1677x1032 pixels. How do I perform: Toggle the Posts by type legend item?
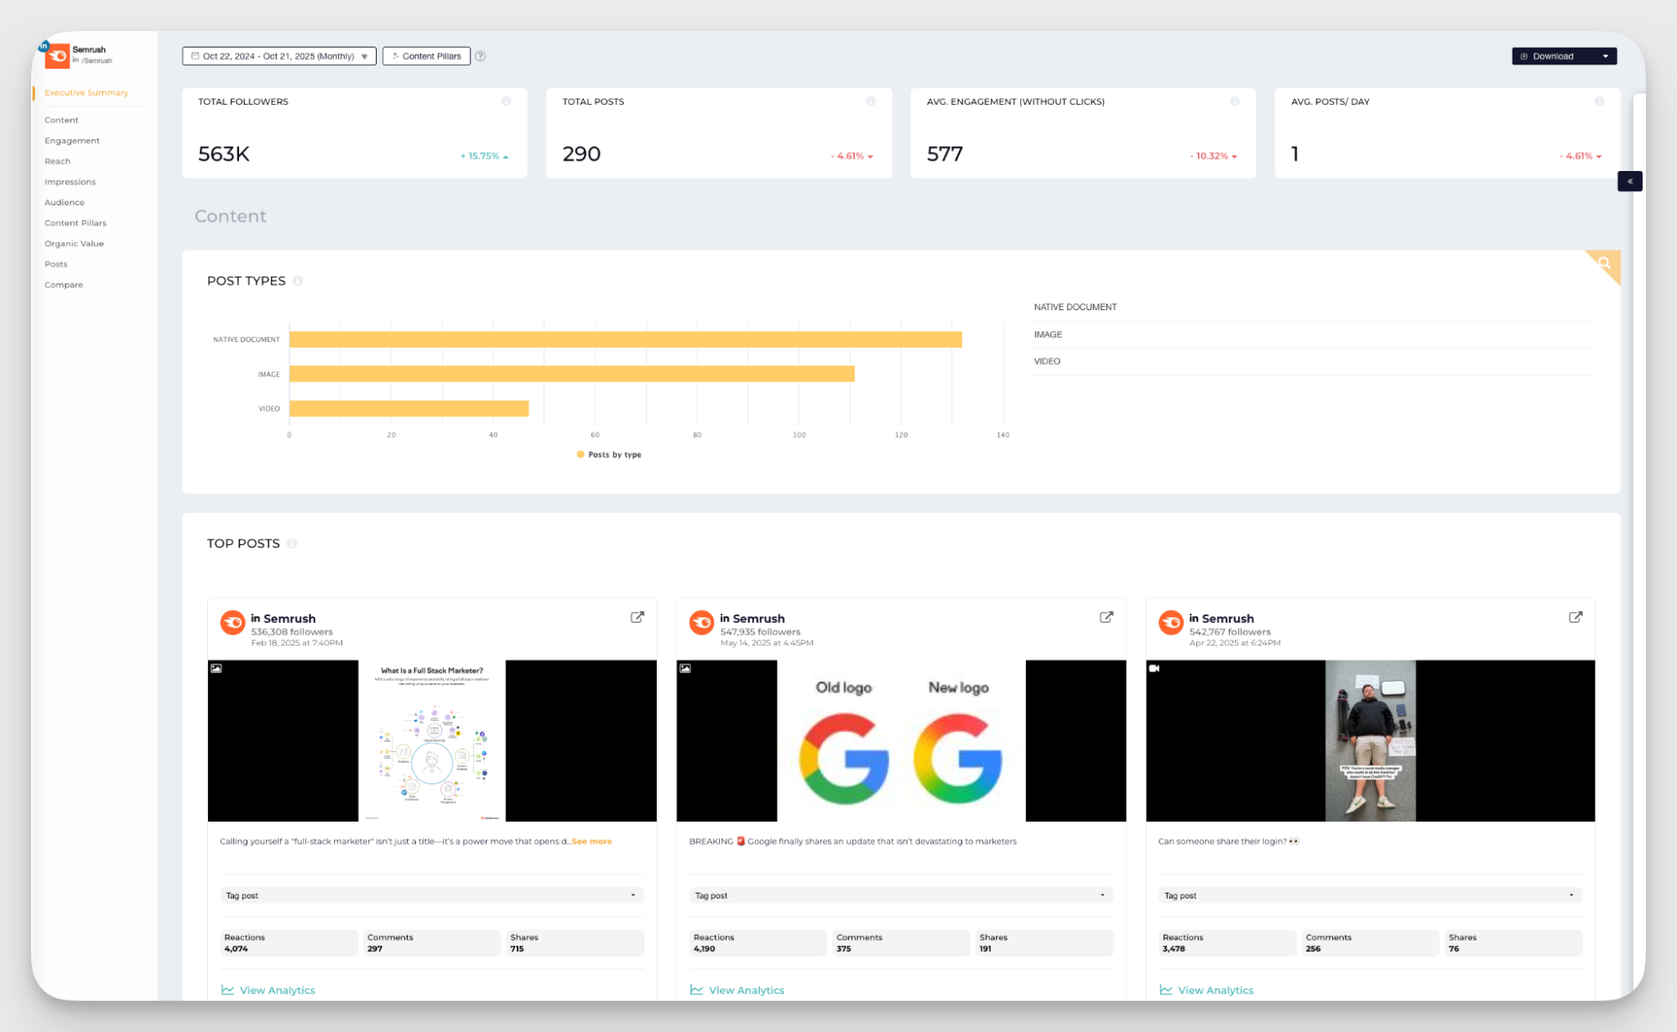pyautogui.click(x=609, y=454)
